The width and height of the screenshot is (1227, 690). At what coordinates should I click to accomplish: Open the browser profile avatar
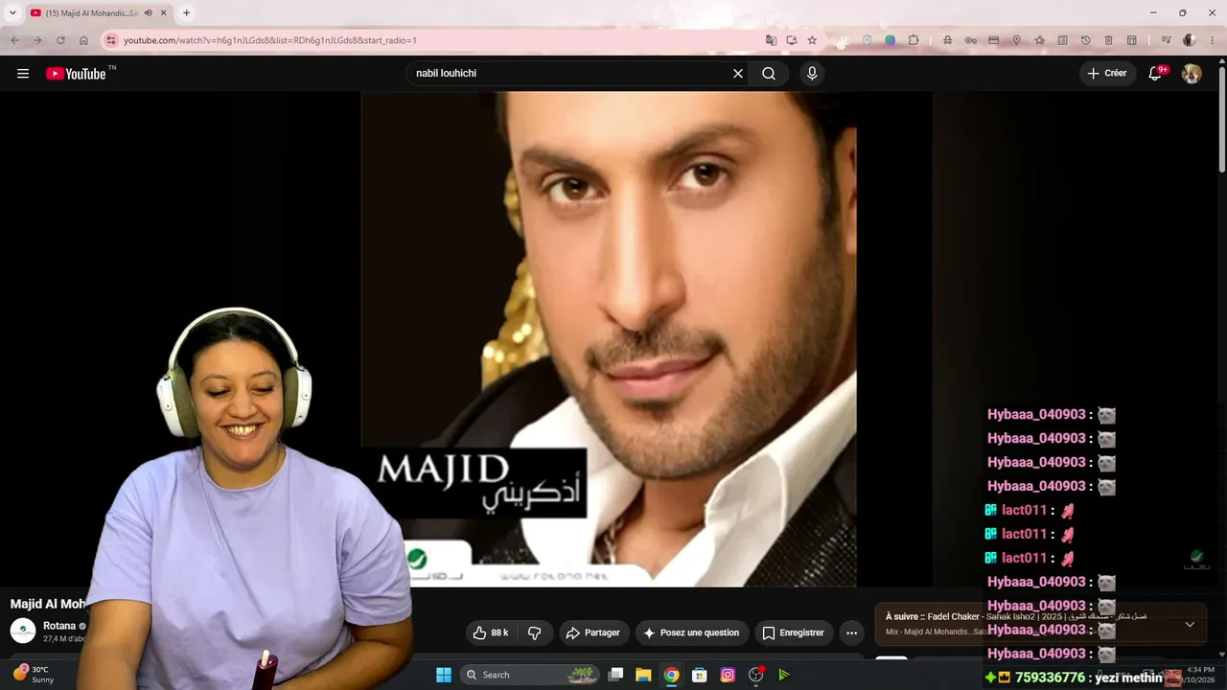(1190, 40)
